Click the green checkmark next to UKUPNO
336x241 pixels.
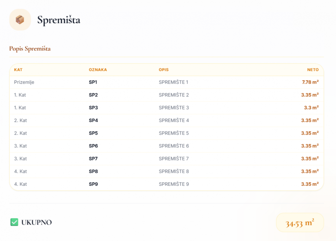tap(14, 222)
